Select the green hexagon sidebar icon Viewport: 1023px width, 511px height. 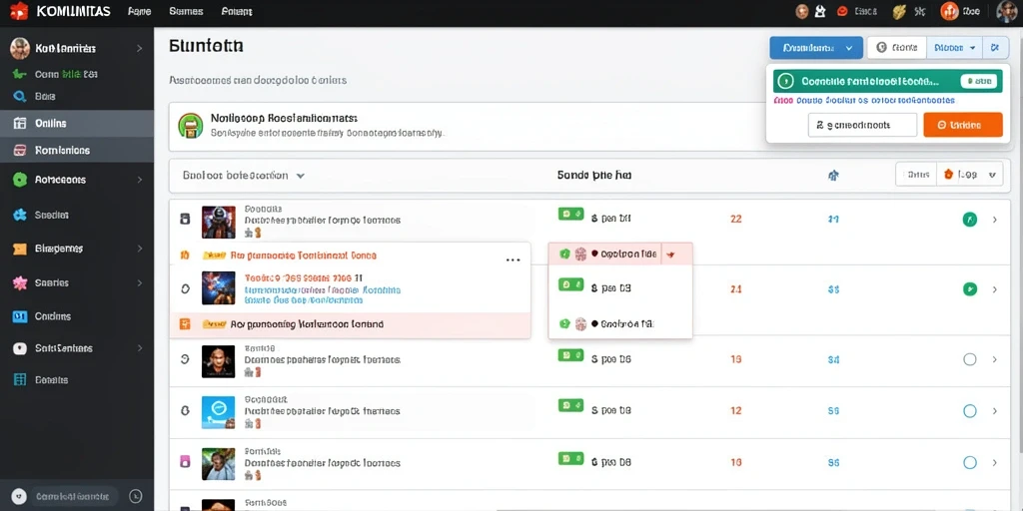click(20, 180)
